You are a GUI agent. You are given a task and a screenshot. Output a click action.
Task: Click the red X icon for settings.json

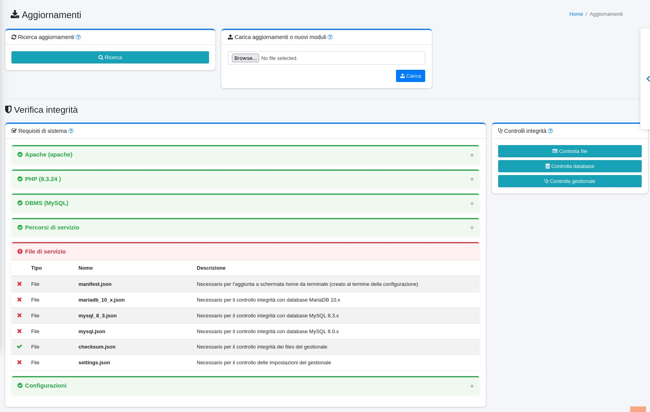click(x=19, y=363)
